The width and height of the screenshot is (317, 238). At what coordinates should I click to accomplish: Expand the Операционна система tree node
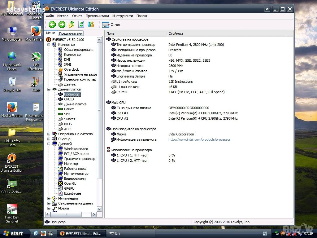(x=49, y=134)
